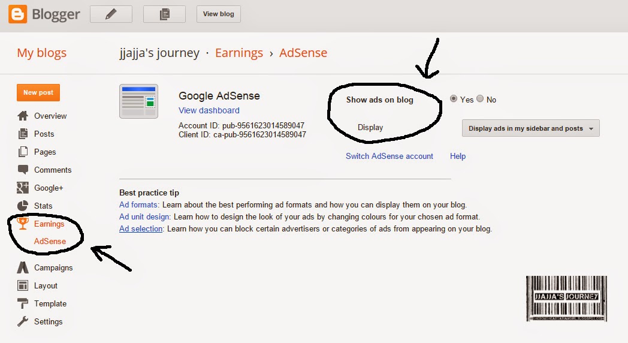Click the Comments speech bubble icon
This screenshot has height=343, width=628.
click(23, 170)
